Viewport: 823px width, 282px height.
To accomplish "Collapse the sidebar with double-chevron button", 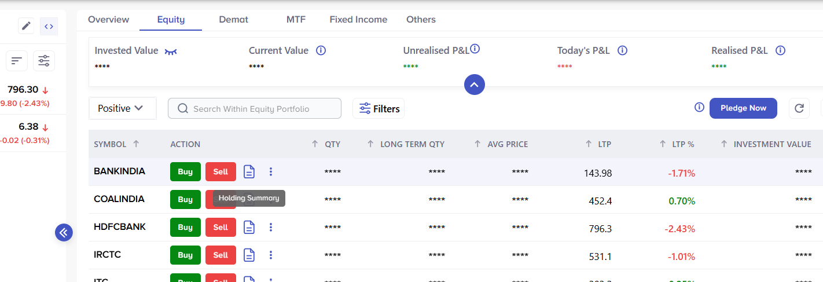I will tap(64, 233).
